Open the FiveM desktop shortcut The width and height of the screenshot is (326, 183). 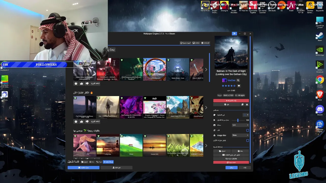pos(291,7)
